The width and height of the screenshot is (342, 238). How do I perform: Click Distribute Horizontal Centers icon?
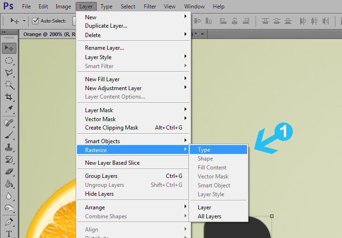(314, 21)
